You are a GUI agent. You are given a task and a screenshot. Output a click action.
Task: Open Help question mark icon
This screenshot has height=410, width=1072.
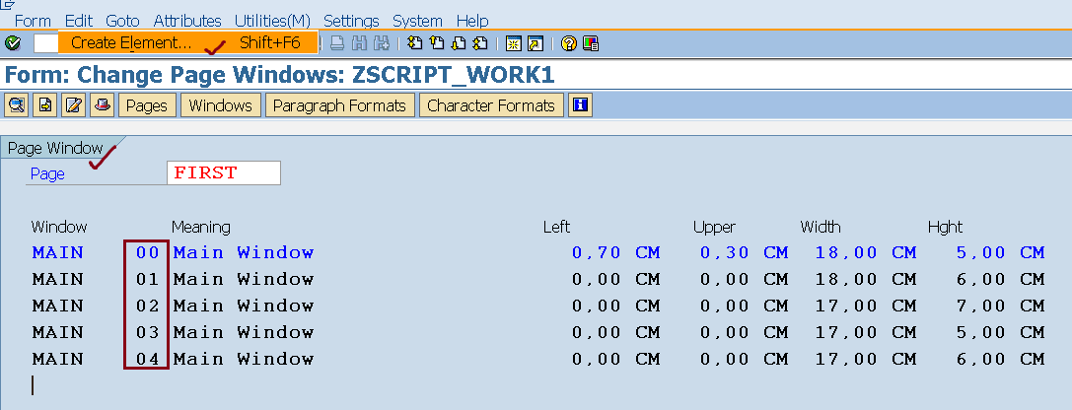569,43
